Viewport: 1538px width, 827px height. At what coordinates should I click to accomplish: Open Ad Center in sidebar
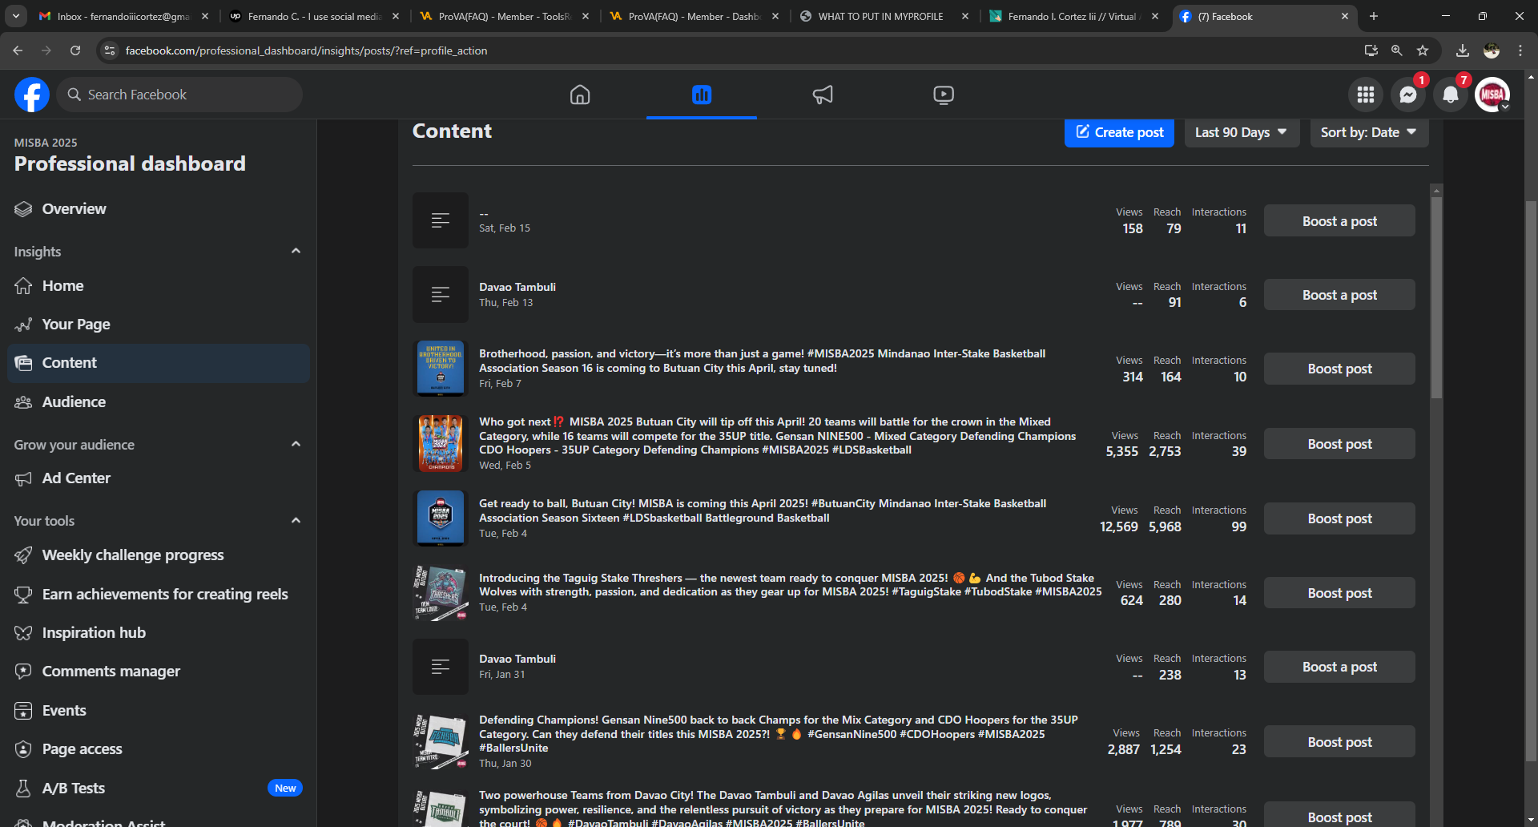click(159, 478)
